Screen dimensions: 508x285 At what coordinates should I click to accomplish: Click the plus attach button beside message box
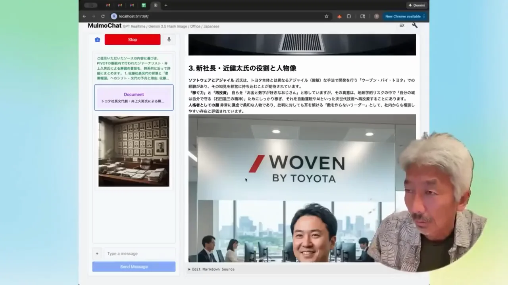97,254
